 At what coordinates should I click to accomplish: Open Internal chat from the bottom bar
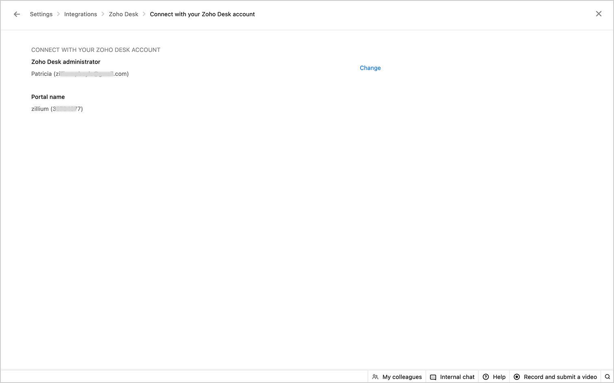(452, 377)
